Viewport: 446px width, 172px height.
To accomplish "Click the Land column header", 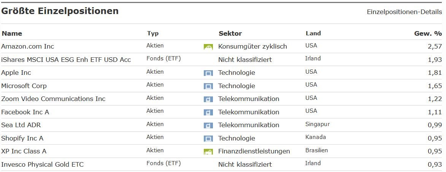I will tap(313, 33).
